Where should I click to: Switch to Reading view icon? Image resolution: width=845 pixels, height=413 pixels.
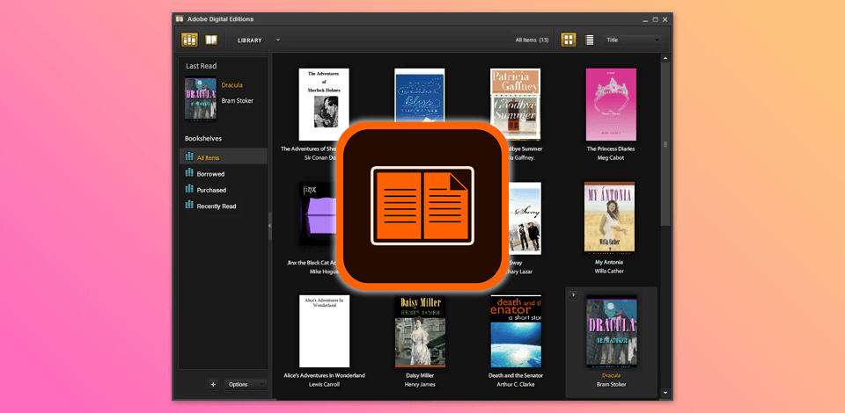[211, 40]
